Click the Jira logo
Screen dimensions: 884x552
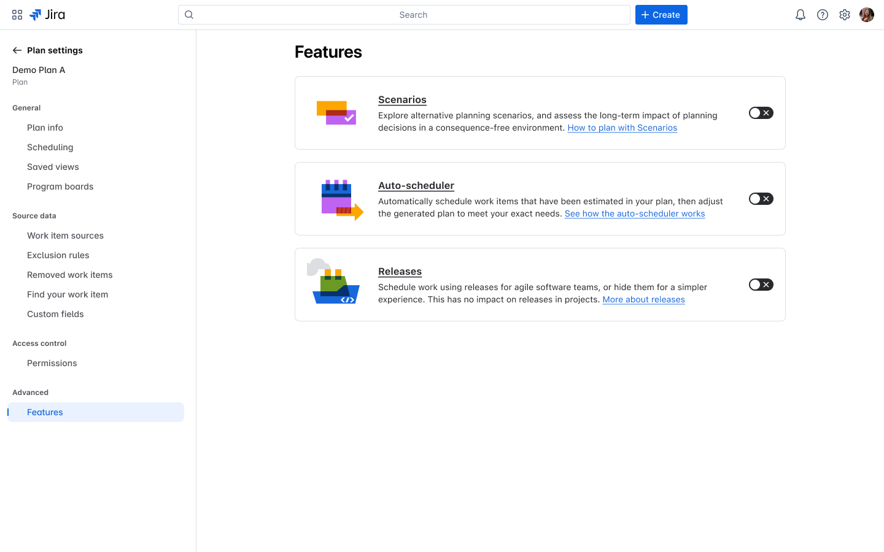47,14
